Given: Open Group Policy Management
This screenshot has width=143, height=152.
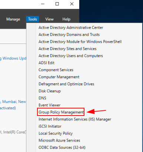Looking at the screenshot, I should 61,112.
